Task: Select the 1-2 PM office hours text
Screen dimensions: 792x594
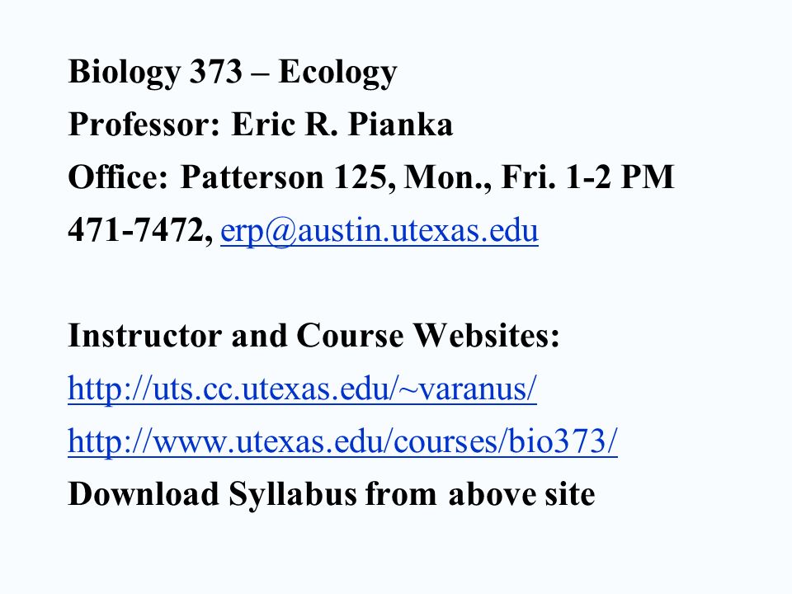Action: pos(620,177)
